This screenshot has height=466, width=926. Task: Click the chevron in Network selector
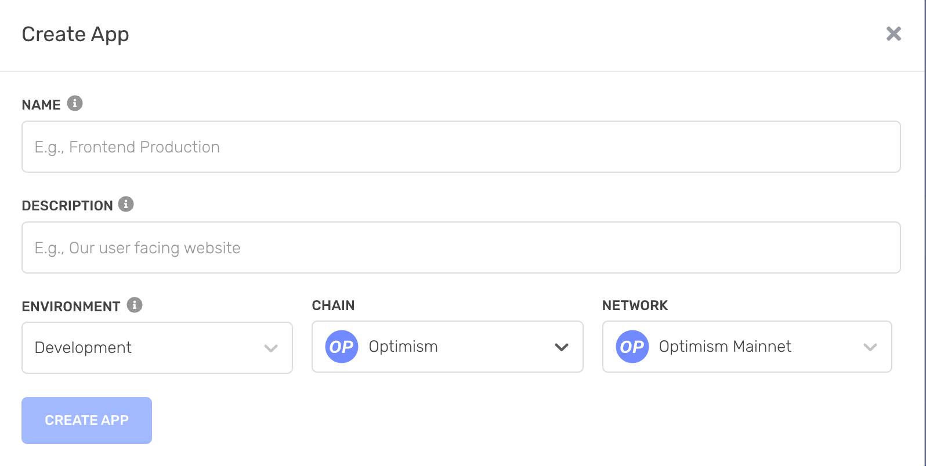click(x=870, y=347)
